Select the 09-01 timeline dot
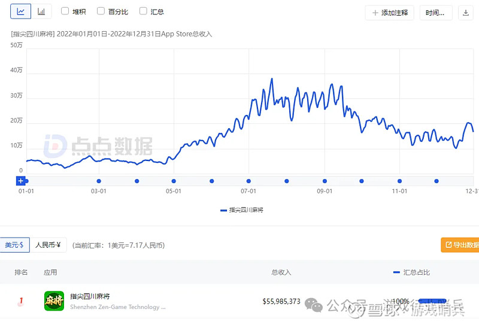Screen dimensions: 479x325 point(325,181)
